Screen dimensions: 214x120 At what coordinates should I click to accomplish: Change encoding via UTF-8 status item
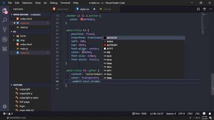(182, 114)
